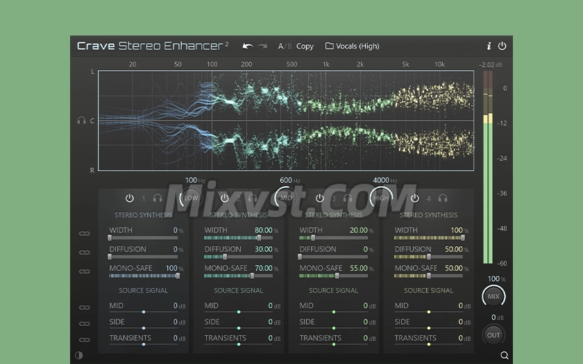Click the contrast theme icon at bottom left
This screenshot has height=364, width=583.
click(79, 355)
